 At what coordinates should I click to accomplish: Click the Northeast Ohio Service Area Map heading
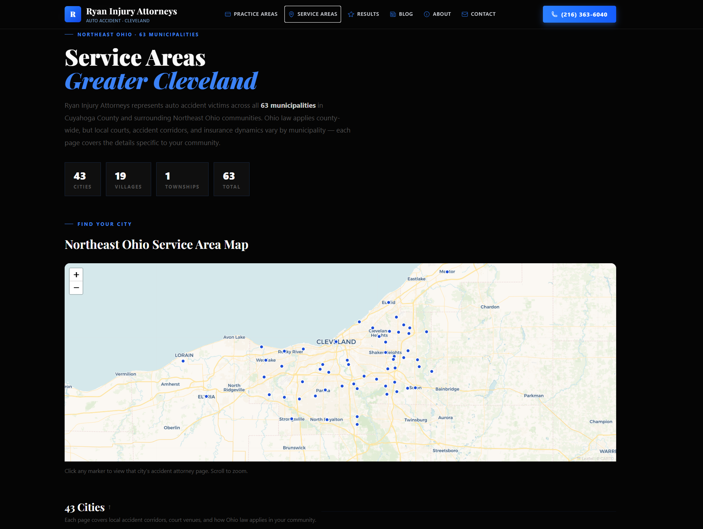point(157,245)
